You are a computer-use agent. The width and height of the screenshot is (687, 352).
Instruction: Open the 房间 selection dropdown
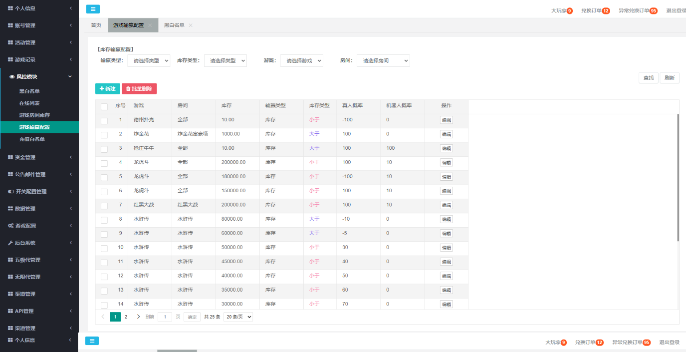click(383, 60)
